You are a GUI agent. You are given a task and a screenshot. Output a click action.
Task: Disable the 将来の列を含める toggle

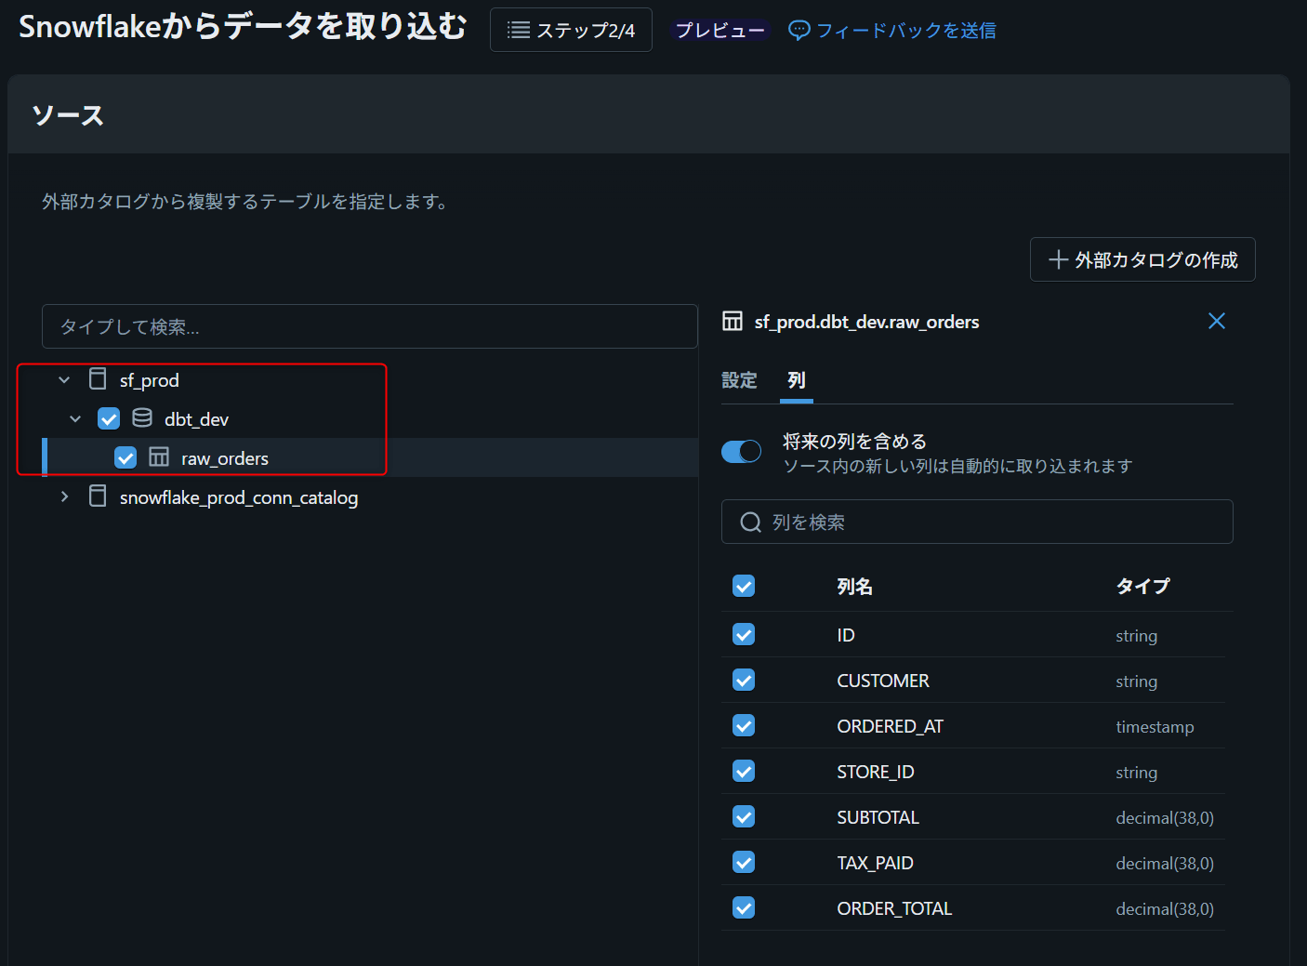(742, 452)
